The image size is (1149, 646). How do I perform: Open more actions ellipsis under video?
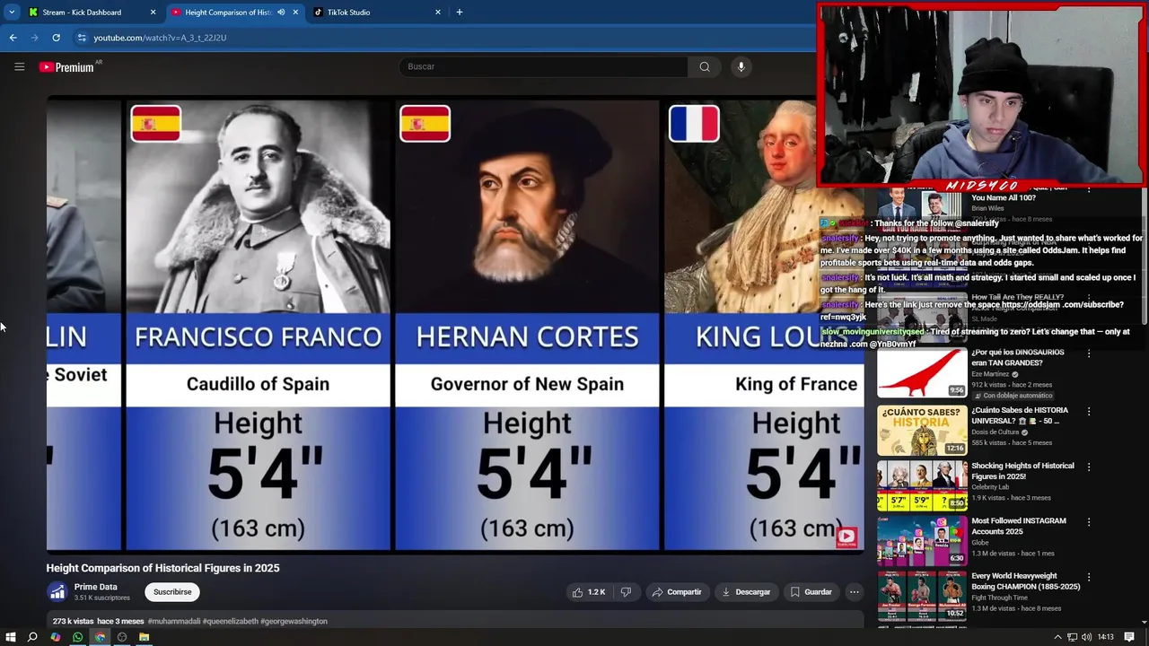pos(855,592)
